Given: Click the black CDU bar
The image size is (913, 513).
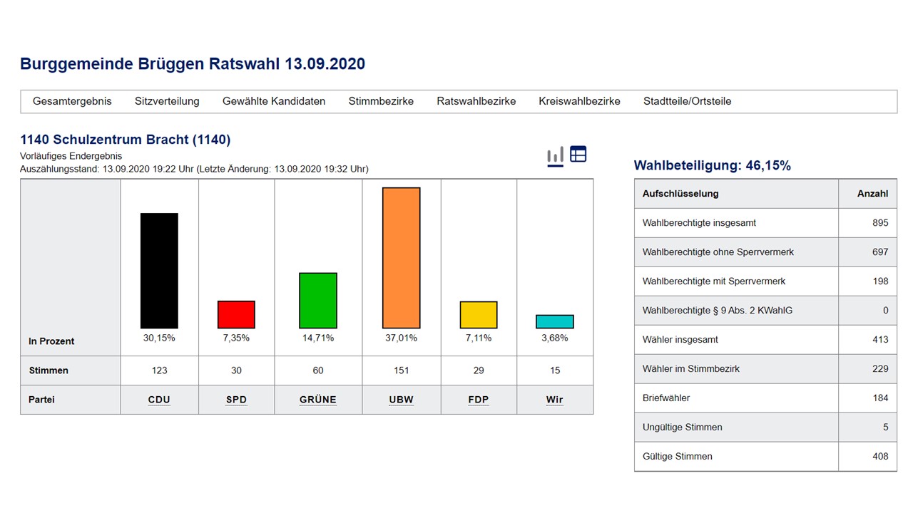Looking at the screenshot, I should 159,271.
